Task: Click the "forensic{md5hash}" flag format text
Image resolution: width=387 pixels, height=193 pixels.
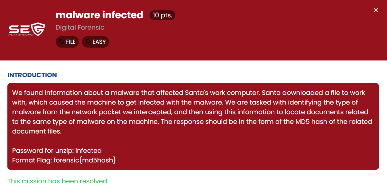Action: click(84, 160)
